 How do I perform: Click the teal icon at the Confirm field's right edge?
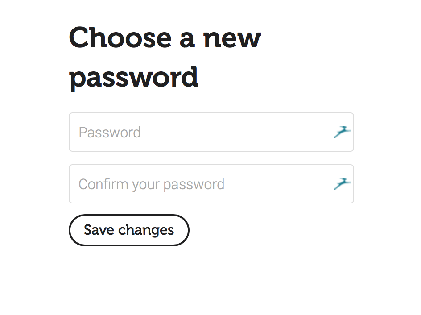(342, 184)
